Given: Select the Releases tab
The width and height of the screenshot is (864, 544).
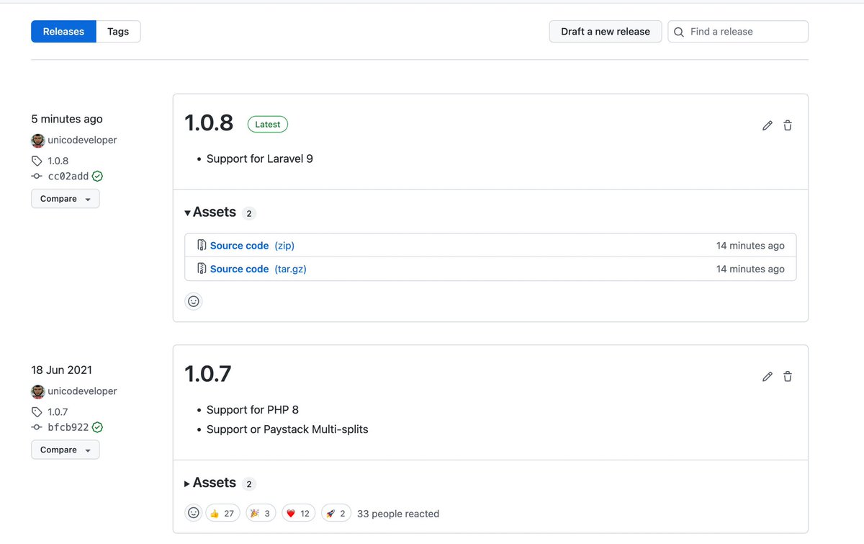Looking at the screenshot, I should tap(63, 32).
